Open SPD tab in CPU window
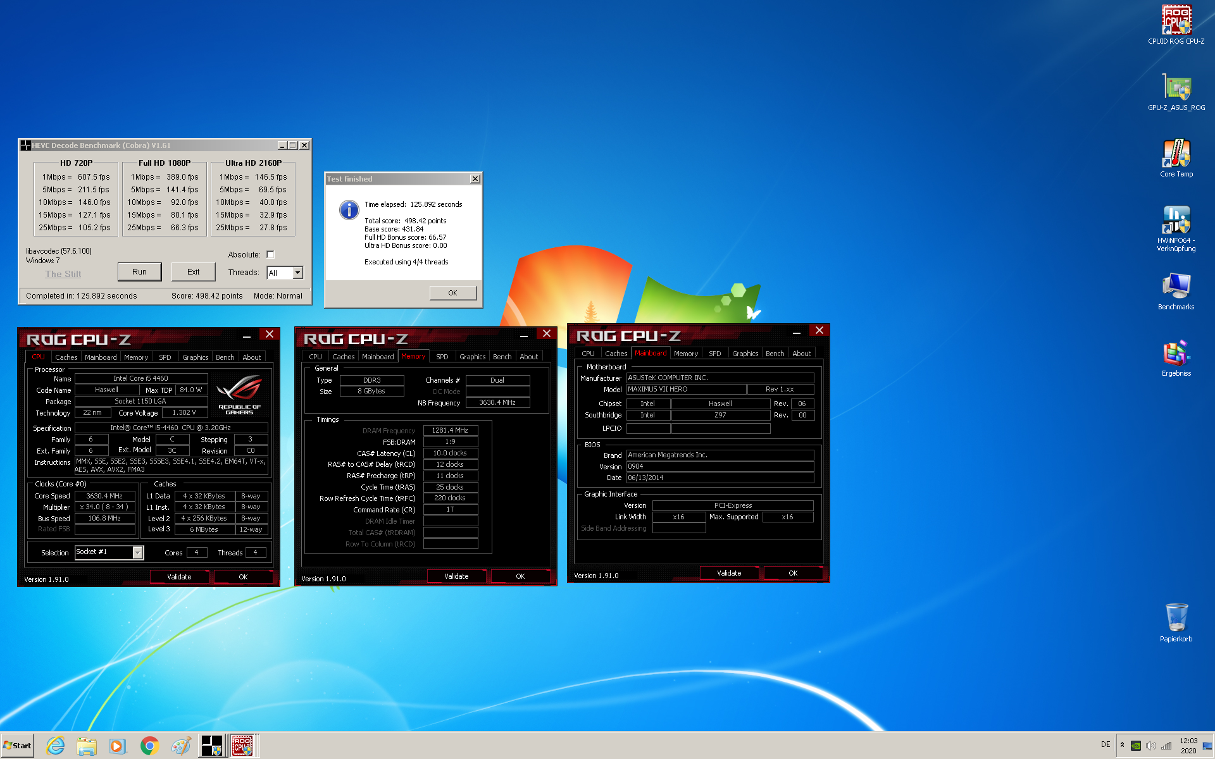1215x759 pixels. (165, 357)
